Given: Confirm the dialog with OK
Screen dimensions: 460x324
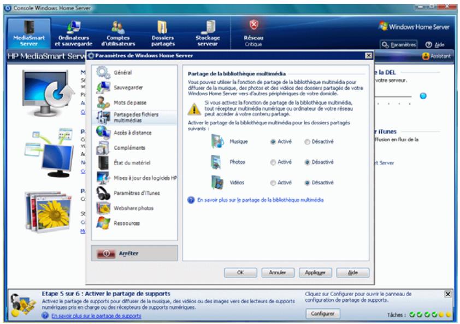Looking at the screenshot, I should tap(240, 273).
